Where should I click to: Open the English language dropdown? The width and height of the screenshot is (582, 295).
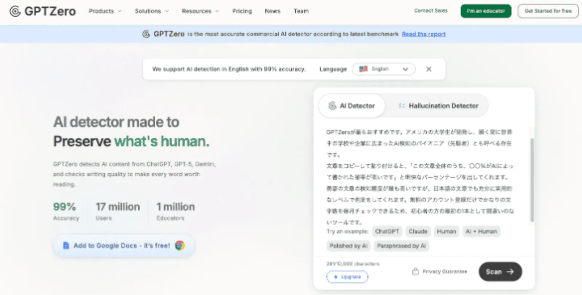[x=383, y=69]
